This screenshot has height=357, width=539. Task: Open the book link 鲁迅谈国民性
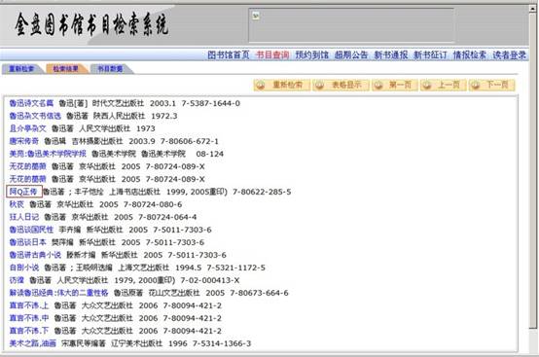(31, 230)
